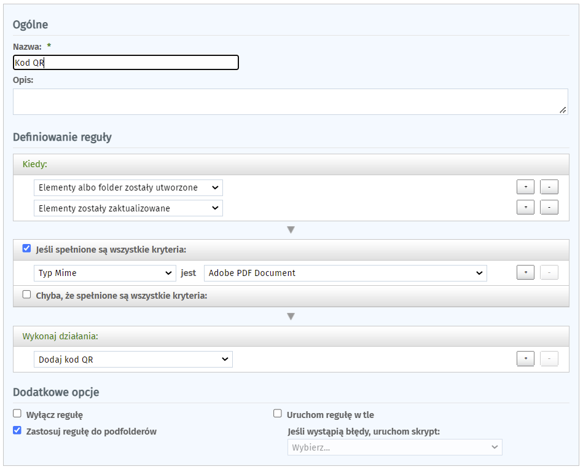Click plus button beside 'Elementy albo folder zostały utworzone'
This screenshot has width=583, height=469.
click(x=525, y=187)
